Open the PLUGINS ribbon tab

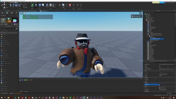click(x=35, y=2)
